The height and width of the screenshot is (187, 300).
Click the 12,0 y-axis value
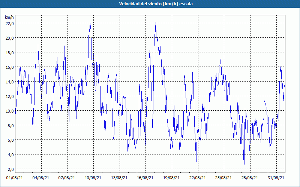click(x=9, y=96)
